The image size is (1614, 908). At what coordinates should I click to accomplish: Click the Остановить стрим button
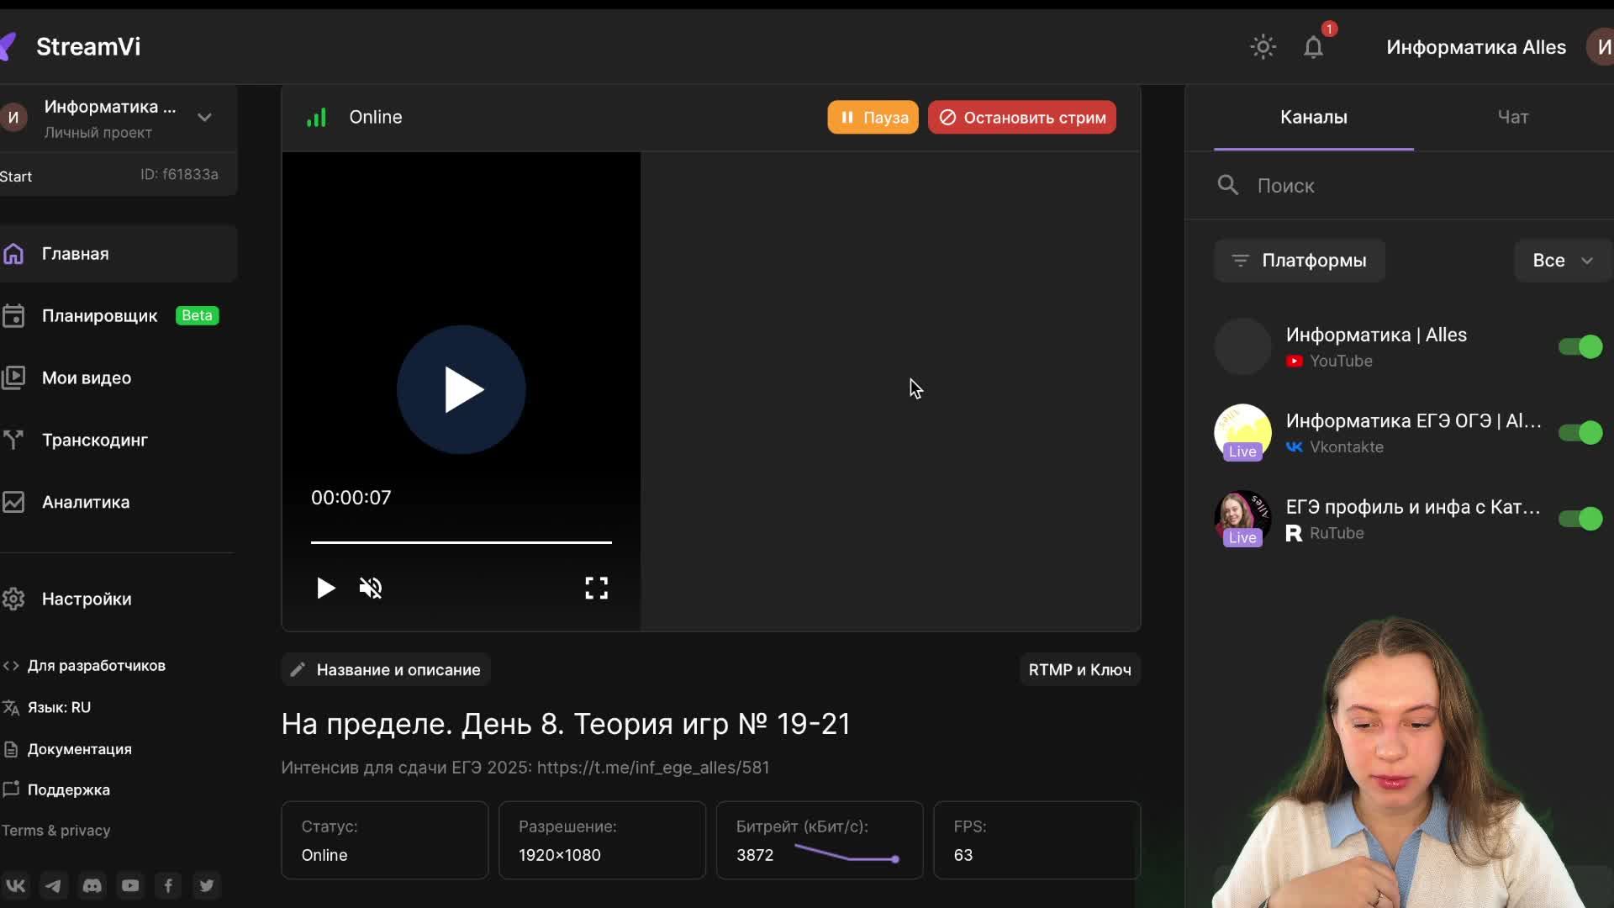pyautogui.click(x=1021, y=117)
